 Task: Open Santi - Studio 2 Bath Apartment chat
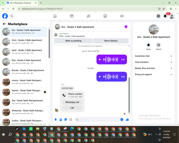pyautogui.click(x=24, y=52)
